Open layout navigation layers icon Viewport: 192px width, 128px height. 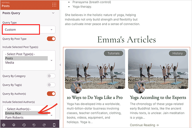pos(14,125)
